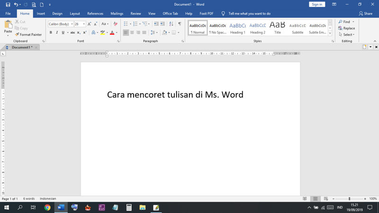The height and width of the screenshot is (213, 379).
Task: Open Print Preview from quick access toolbar
Action: [x=34, y=5]
